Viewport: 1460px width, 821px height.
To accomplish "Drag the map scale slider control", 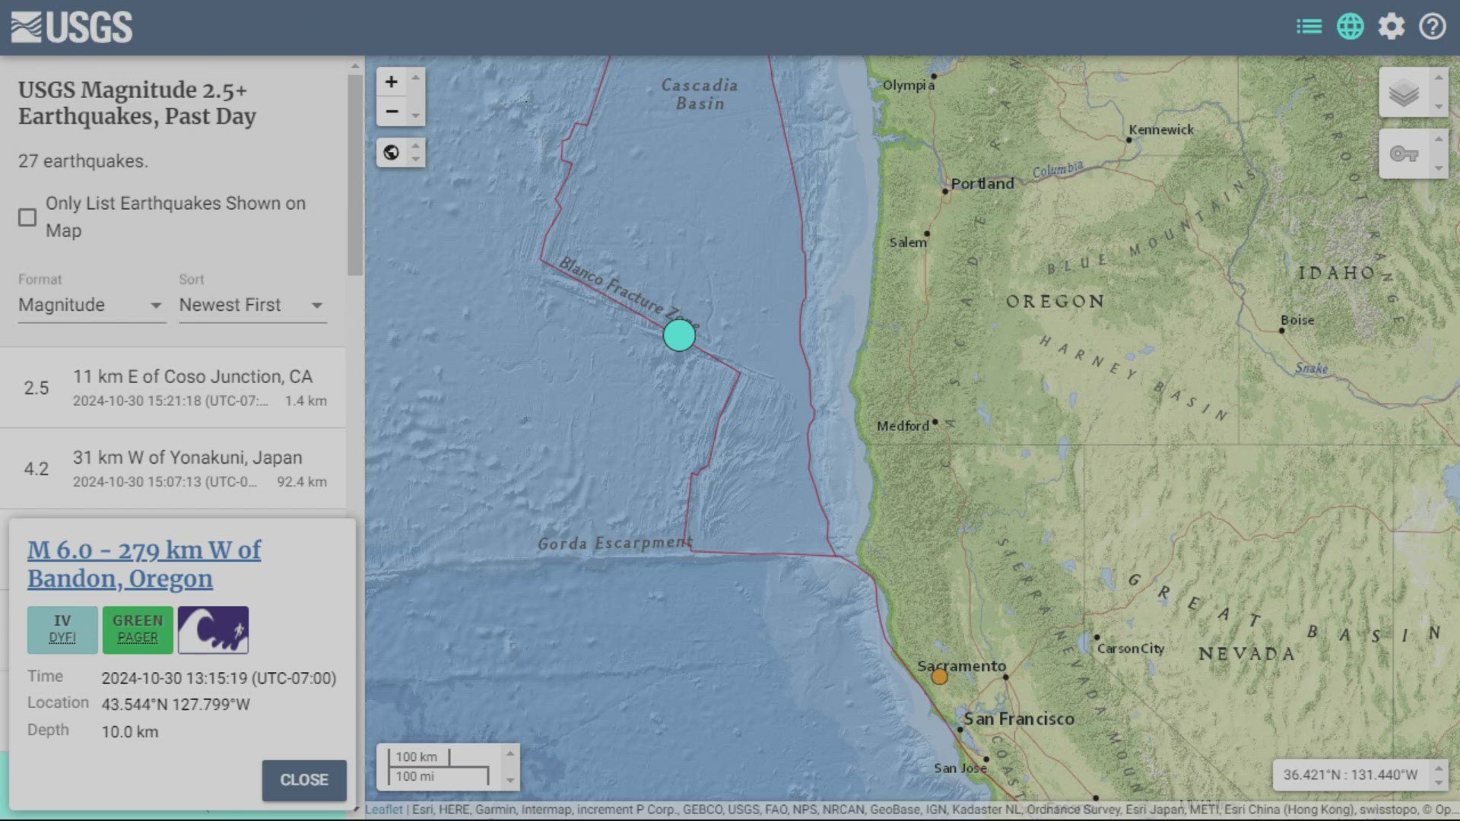I will (x=509, y=766).
